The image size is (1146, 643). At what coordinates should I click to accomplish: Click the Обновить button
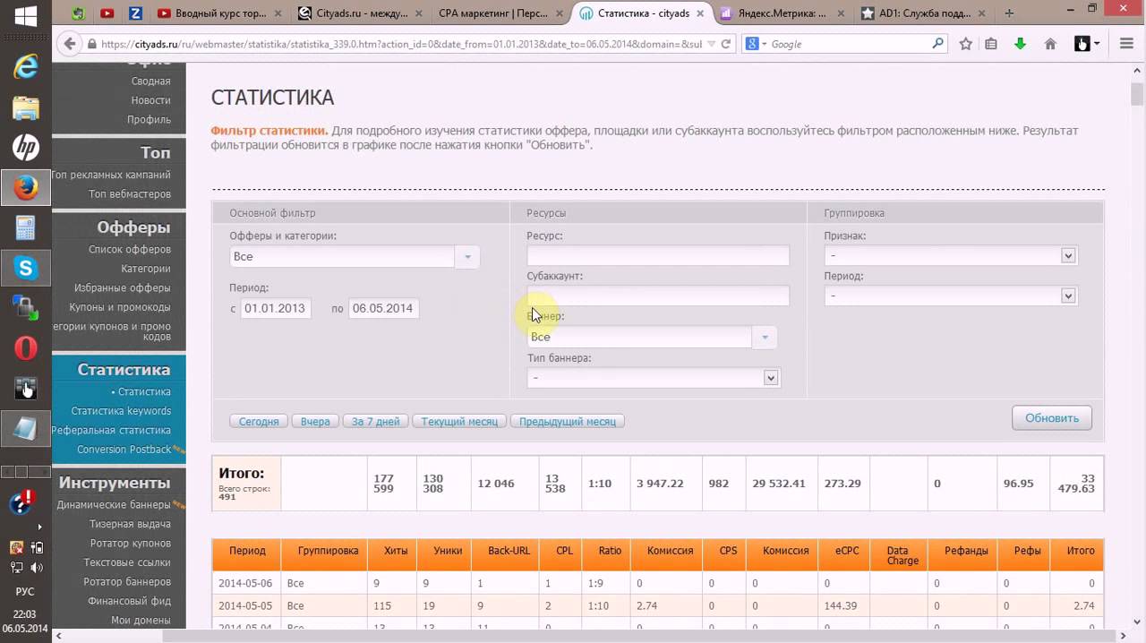pos(1052,418)
